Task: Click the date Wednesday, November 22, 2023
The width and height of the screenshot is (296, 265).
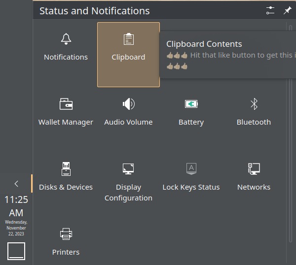Action: coord(16,228)
